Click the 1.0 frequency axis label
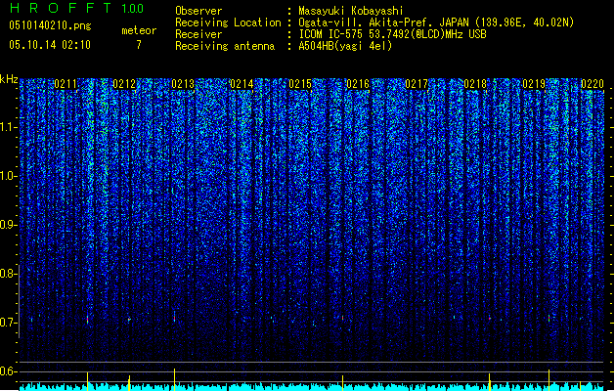This screenshot has height=391, width=615. (x=8, y=176)
